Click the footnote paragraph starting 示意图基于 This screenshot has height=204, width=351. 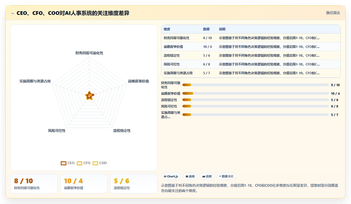[250, 188]
